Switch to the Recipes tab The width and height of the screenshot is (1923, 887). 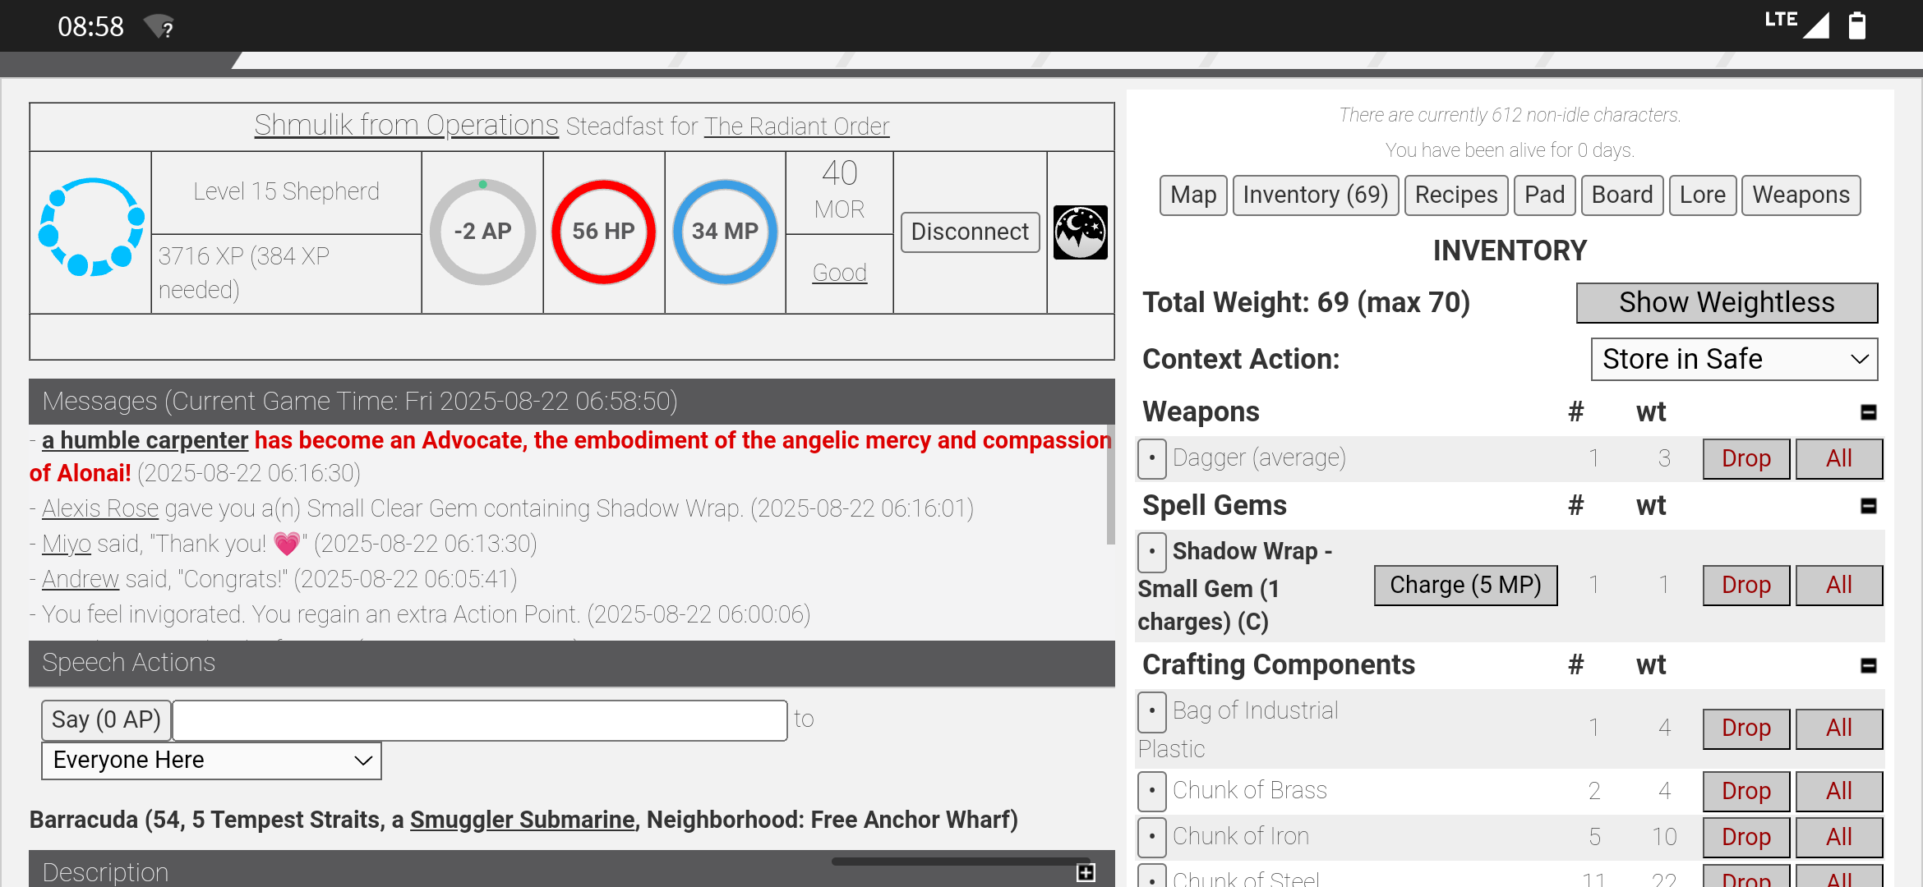[1455, 195]
